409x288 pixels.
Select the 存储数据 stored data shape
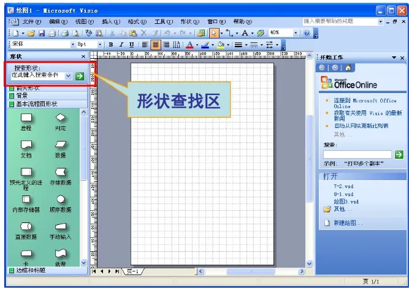click(61, 176)
